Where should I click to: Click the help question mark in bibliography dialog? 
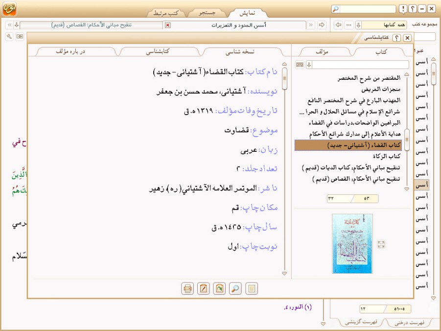397,38
